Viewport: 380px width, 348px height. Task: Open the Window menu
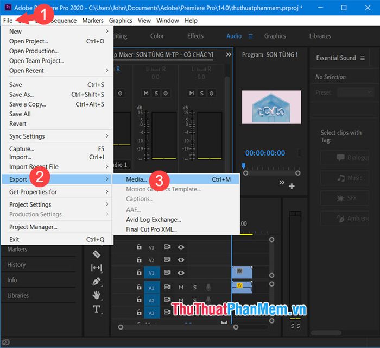pos(167,21)
